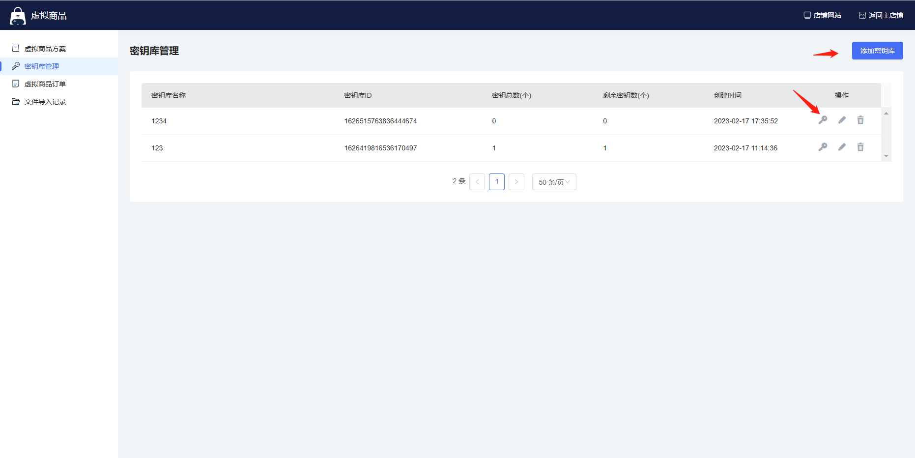Image resolution: width=915 pixels, height=458 pixels.
Task: Delete key library 1234 via the trash icon
Action: pos(860,120)
